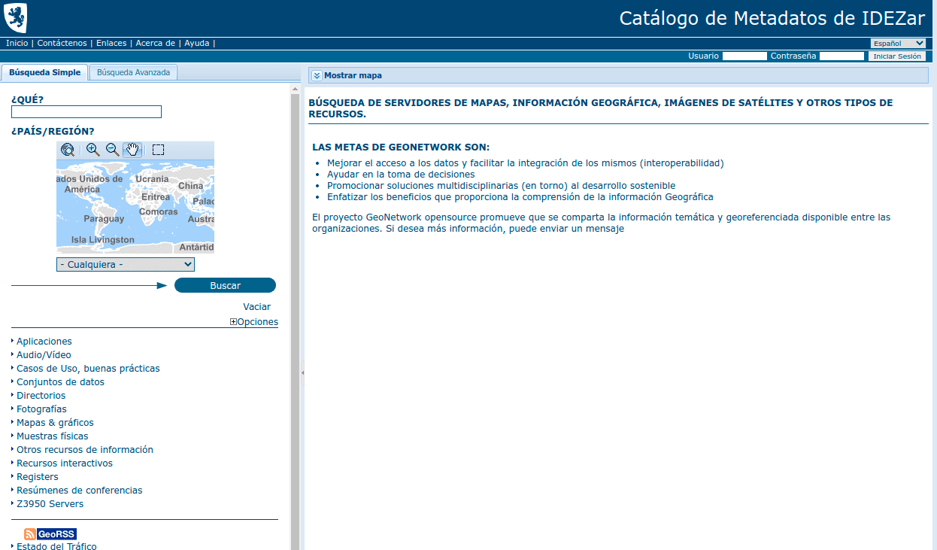937x550 pixels.
Task: Click the Vaciar link to clear search
Action: [x=256, y=307]
